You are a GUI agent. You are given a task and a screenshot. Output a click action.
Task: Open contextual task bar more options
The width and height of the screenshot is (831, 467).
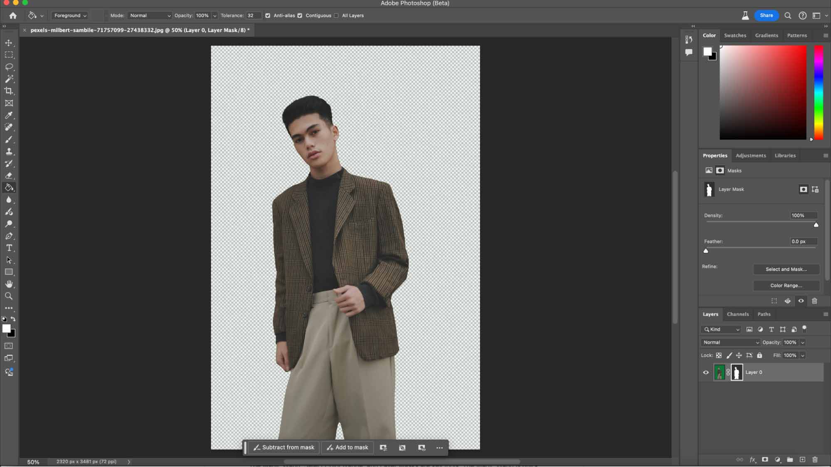(x=439, y=448)
